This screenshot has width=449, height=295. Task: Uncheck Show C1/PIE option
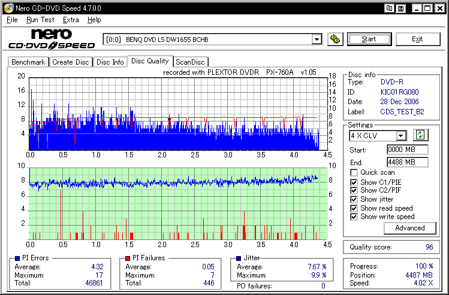point(354,183)
